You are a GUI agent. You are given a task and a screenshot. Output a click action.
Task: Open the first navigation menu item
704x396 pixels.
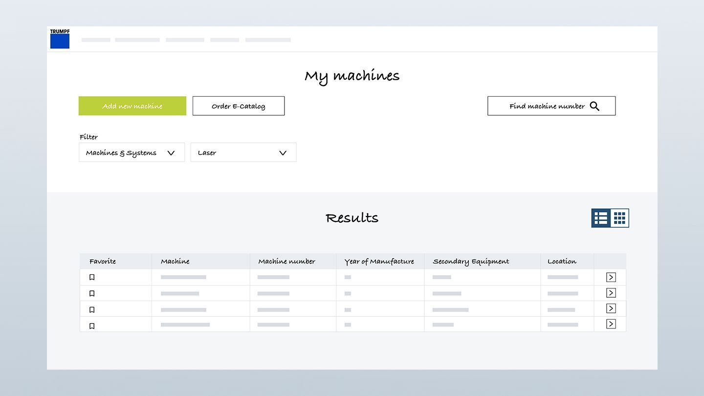(96, 40)
